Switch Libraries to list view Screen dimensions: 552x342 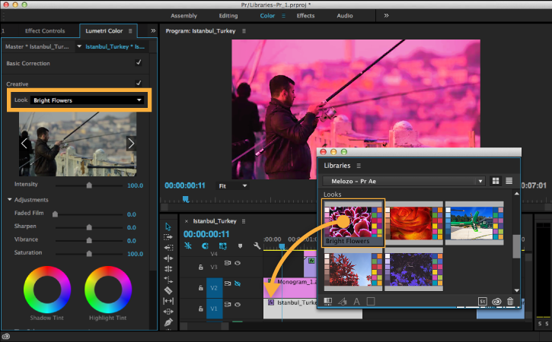509,181
